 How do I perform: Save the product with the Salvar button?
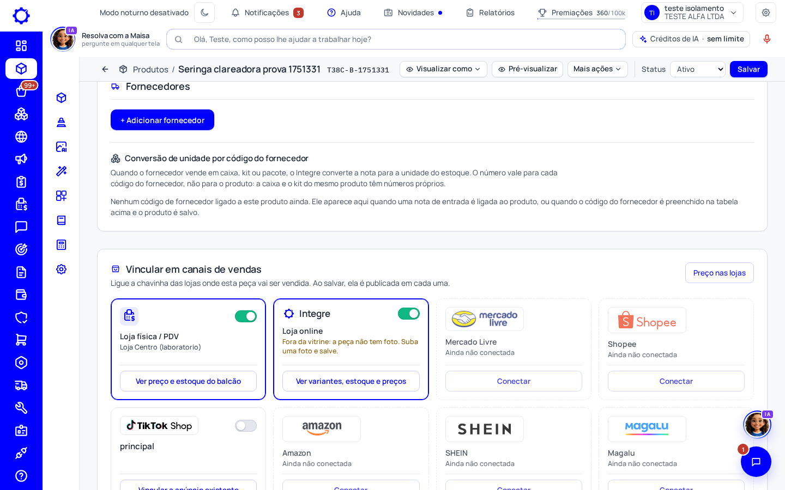click(748, 69)
